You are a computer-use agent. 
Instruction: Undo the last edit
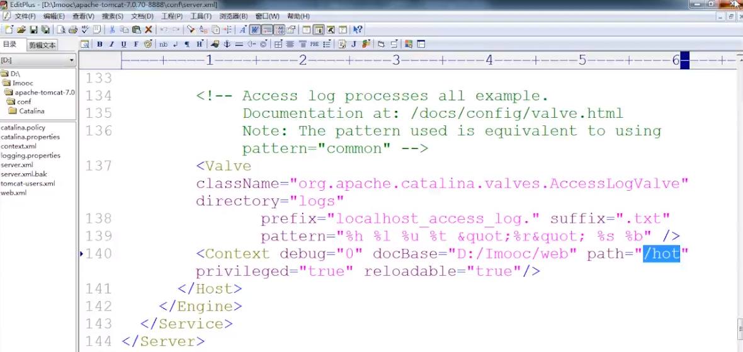(164, 30)
